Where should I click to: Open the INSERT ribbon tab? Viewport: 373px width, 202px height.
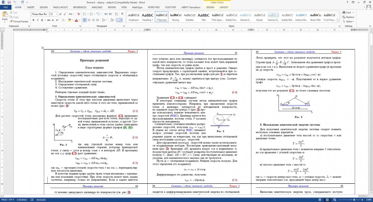click(x=31, y=7)
